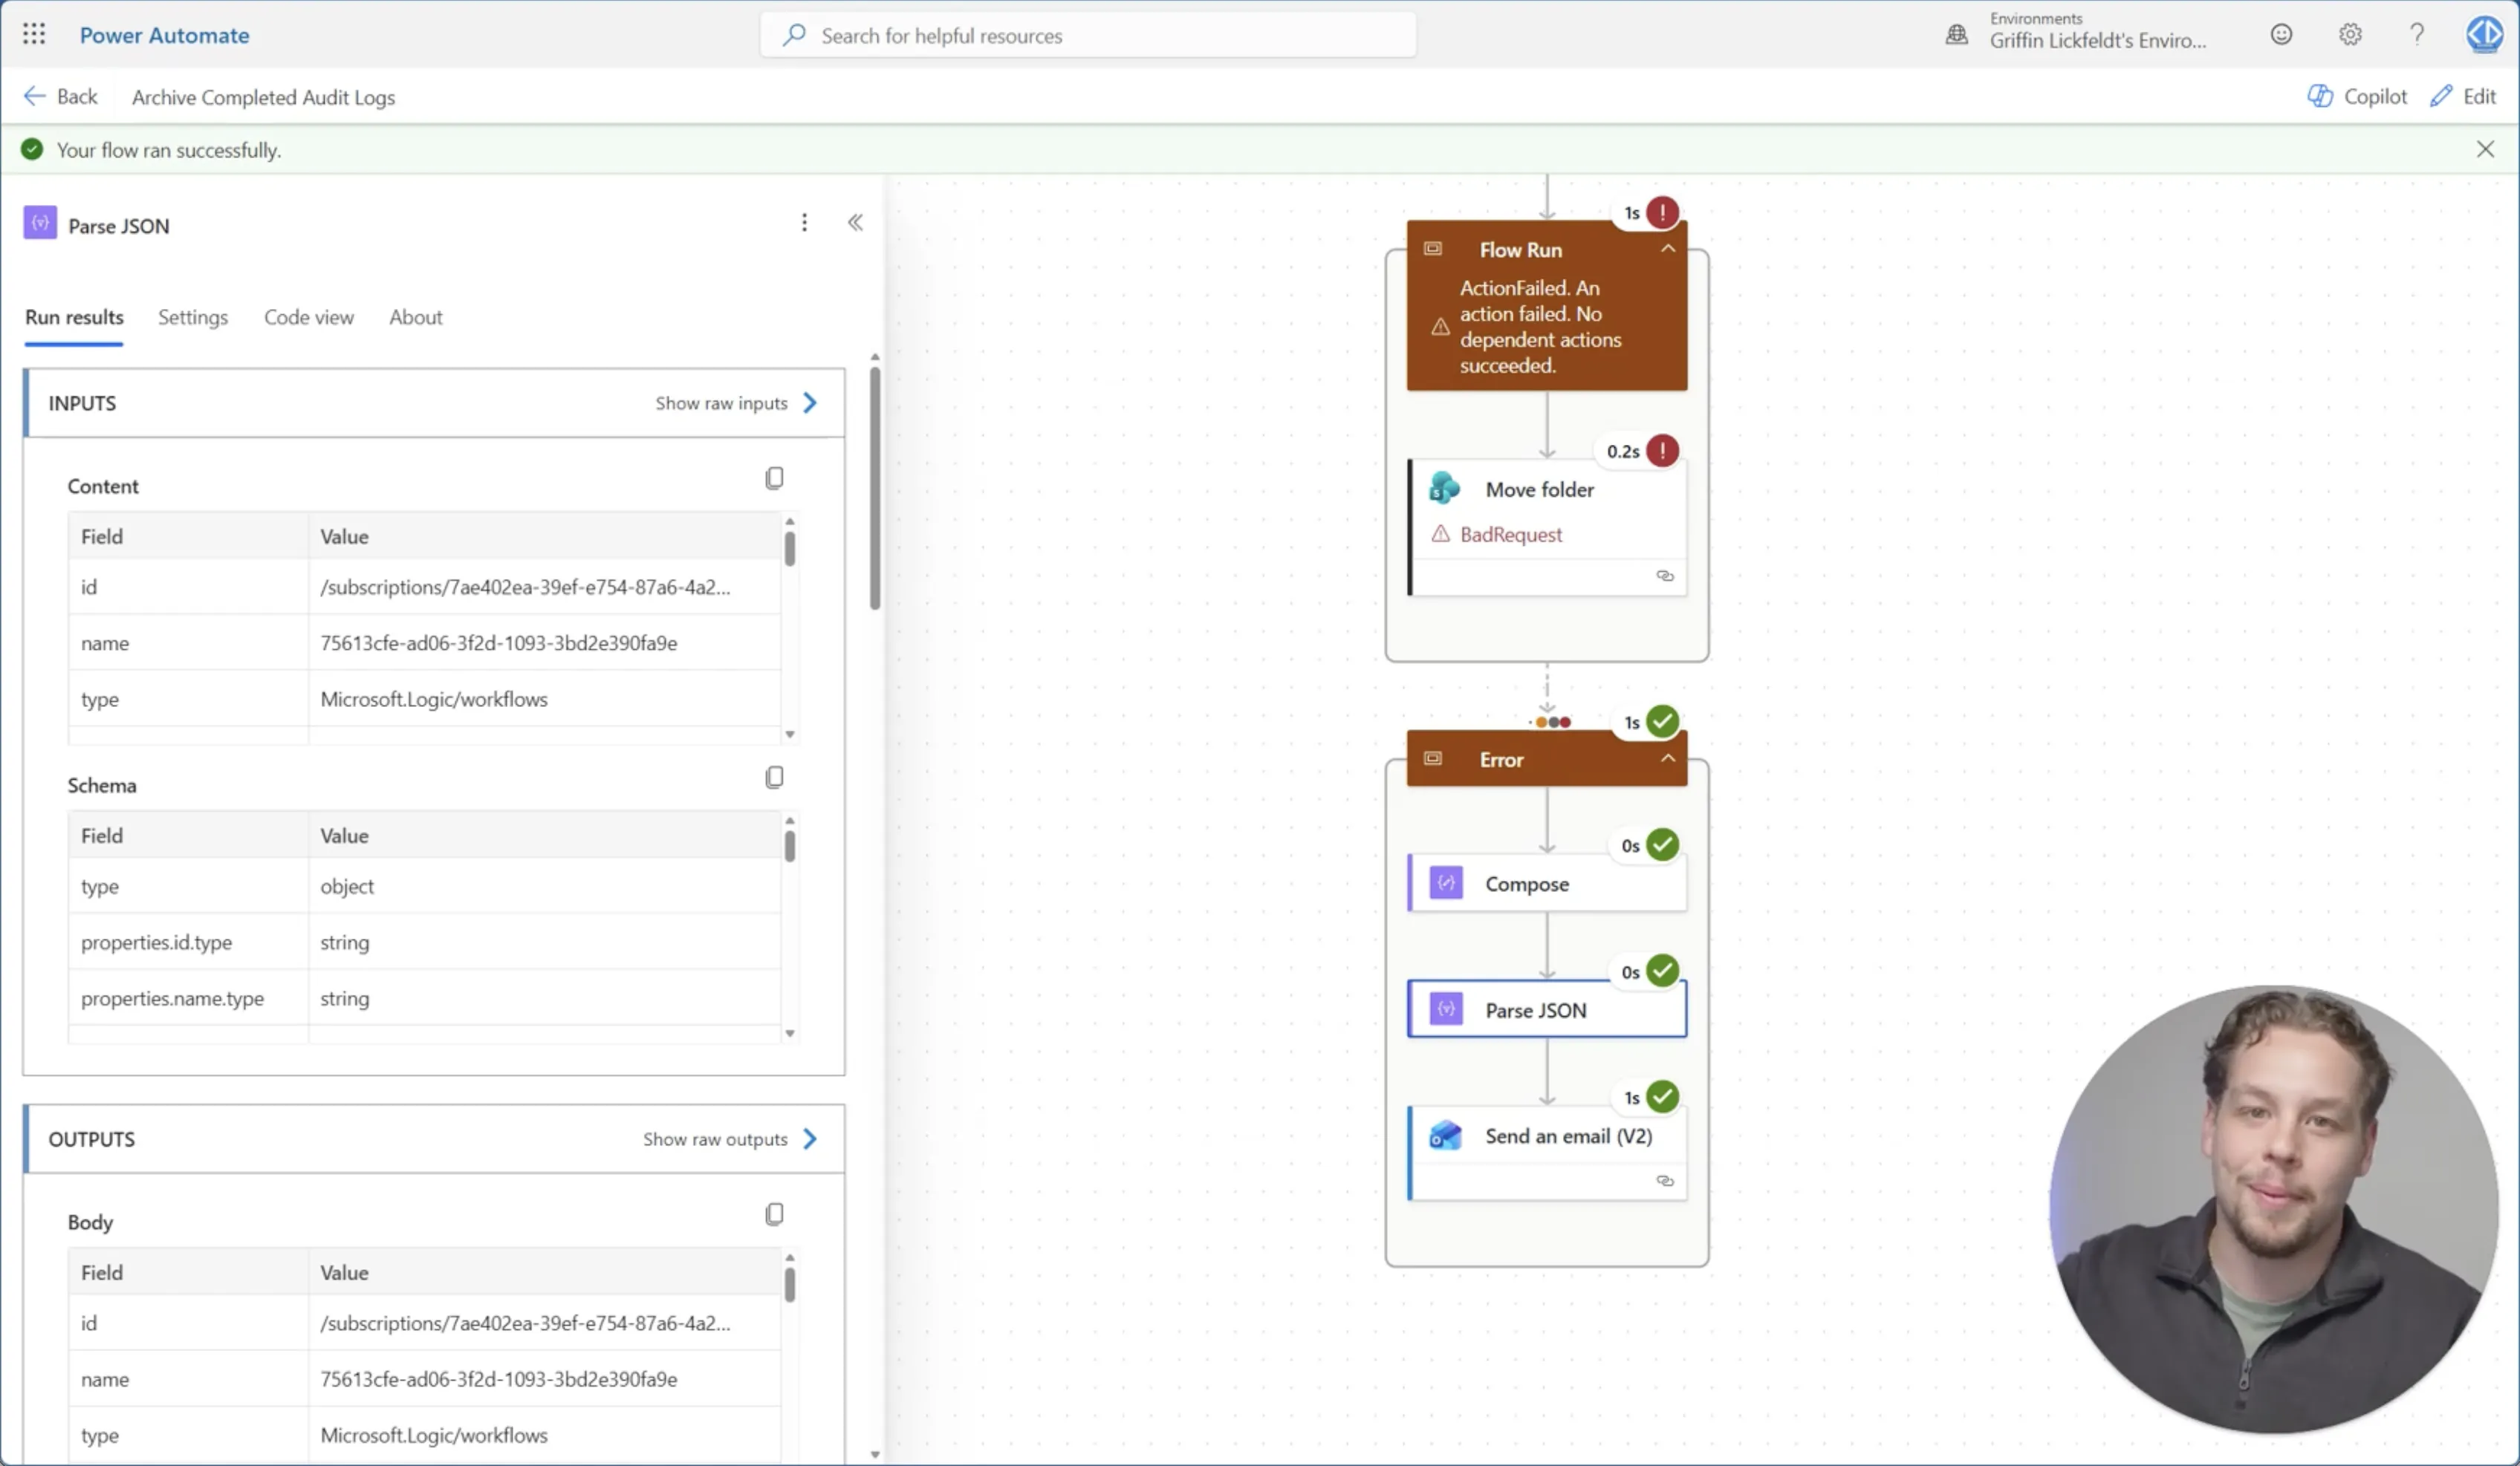Click the Error scope header icon
The image size is (2520, 1466).
pos(1433,758)
